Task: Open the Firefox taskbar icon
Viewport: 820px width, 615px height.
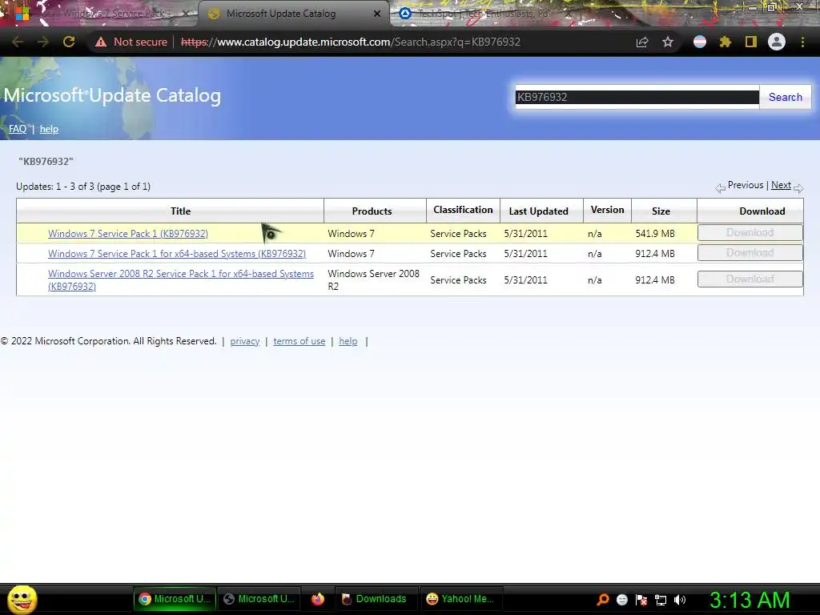Action: coord(317,599)
